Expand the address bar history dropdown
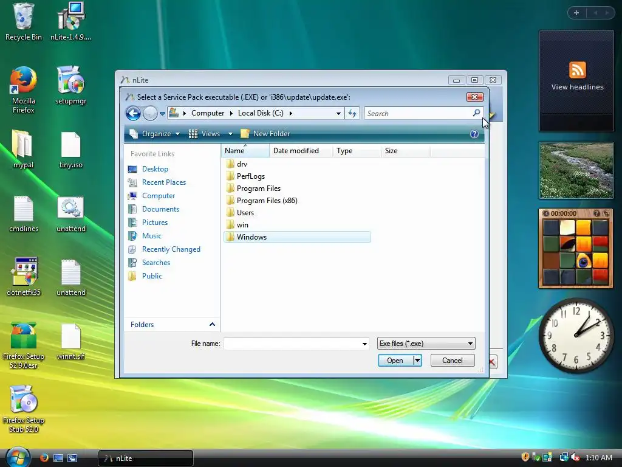Viewport: 622px width, 467px height. point(338,114)
